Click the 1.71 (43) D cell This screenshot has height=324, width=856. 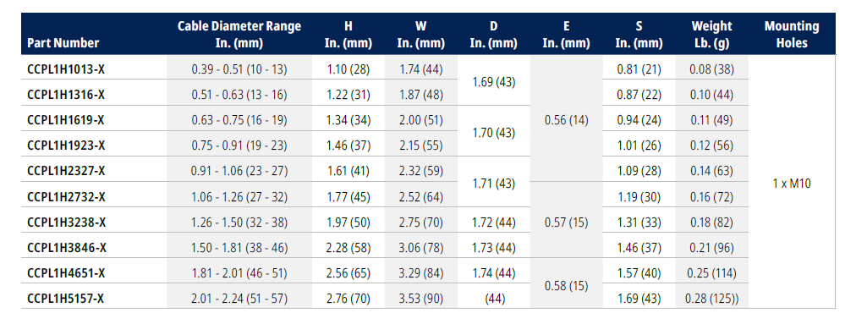[x=493, y=184]
